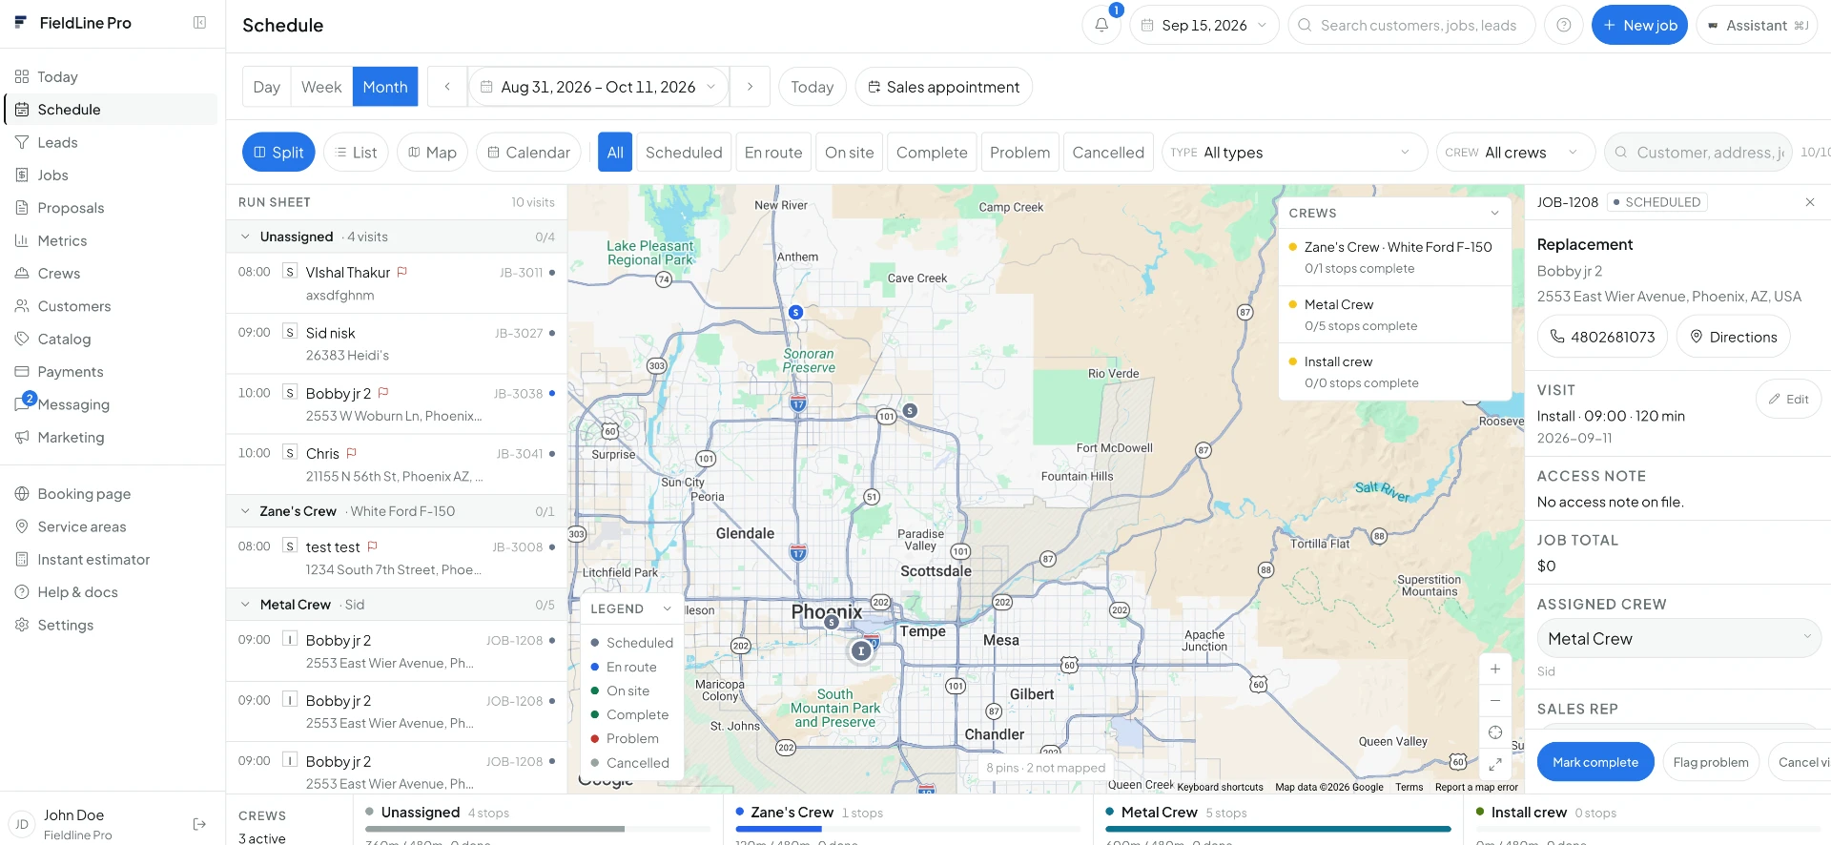Image resolution: width=1831 pixels, height=845 pixels.
Task: Log out using the sign-out icon
Action: pyautogui.click(x=199, y=824)
